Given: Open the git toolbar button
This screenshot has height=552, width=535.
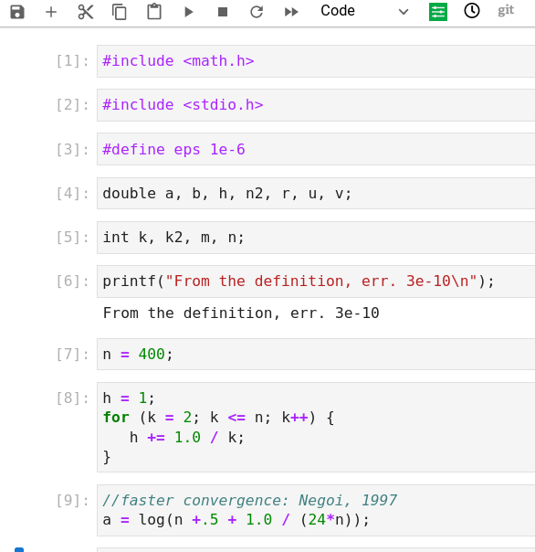Looking at the screenshot, I should (x=506, y=10).
